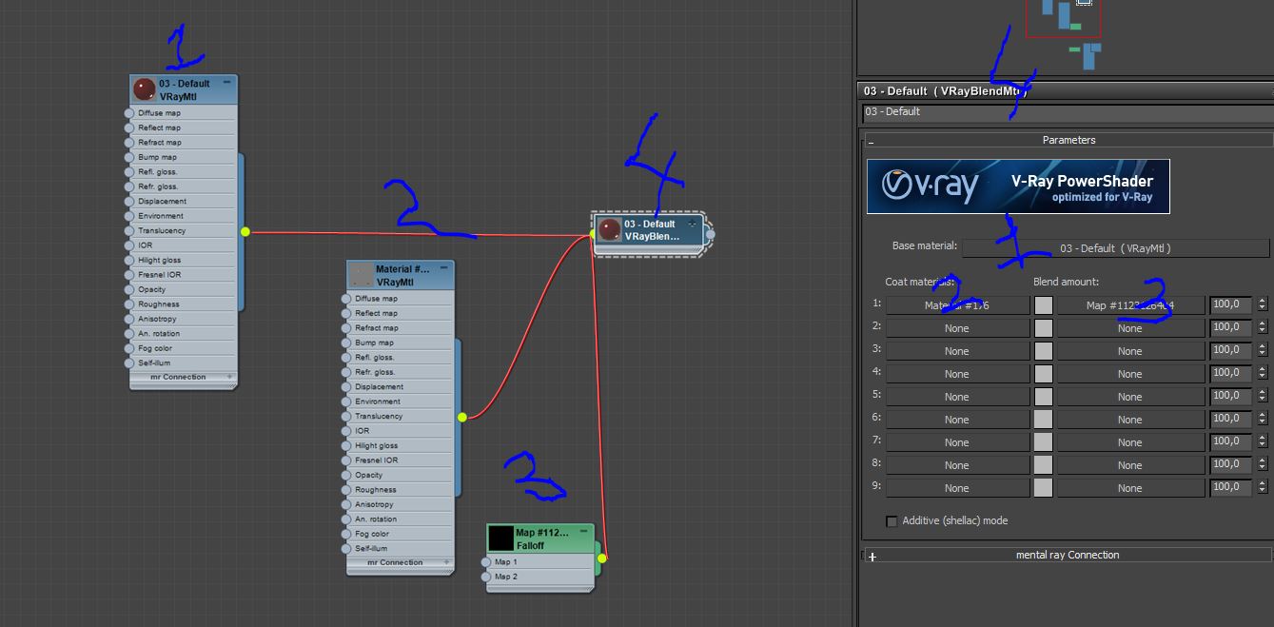Click the coat 1 blend color swatch
1274x627 pixels.
click(1044, 305)
